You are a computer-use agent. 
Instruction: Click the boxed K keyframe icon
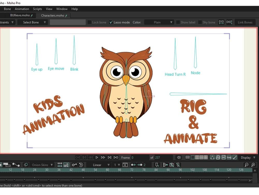(x=125, y=165)
